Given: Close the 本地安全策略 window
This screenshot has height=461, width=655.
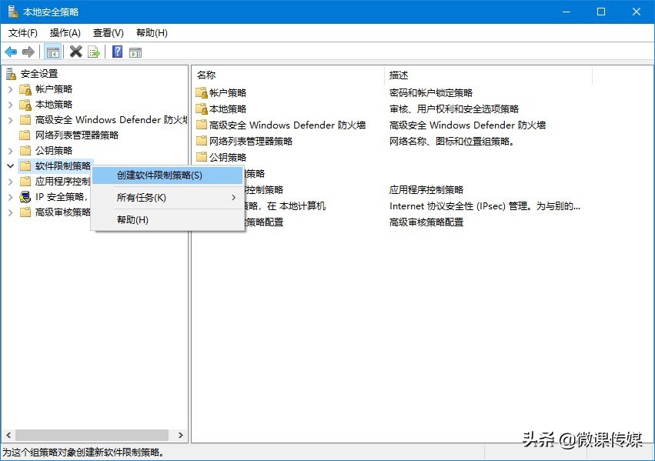Looking at the screenshot, I should pos(637,12).
